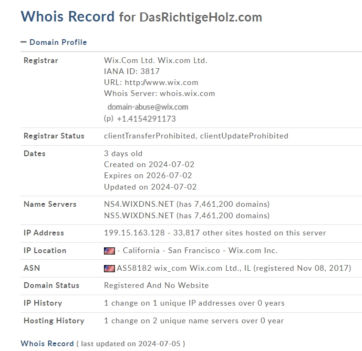Click the IP History row label
362x351 pixels.
[43, 303]
